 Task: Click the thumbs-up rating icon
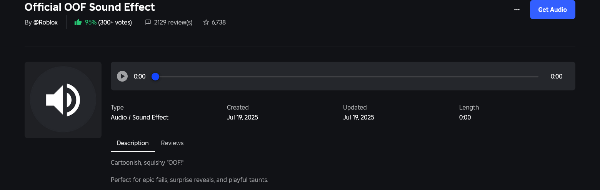click(x=78, y=22)
